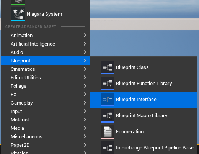Screen dimensions: 199x154
Task: Select the Paper2D menu entry
Action: coord(45,145)
